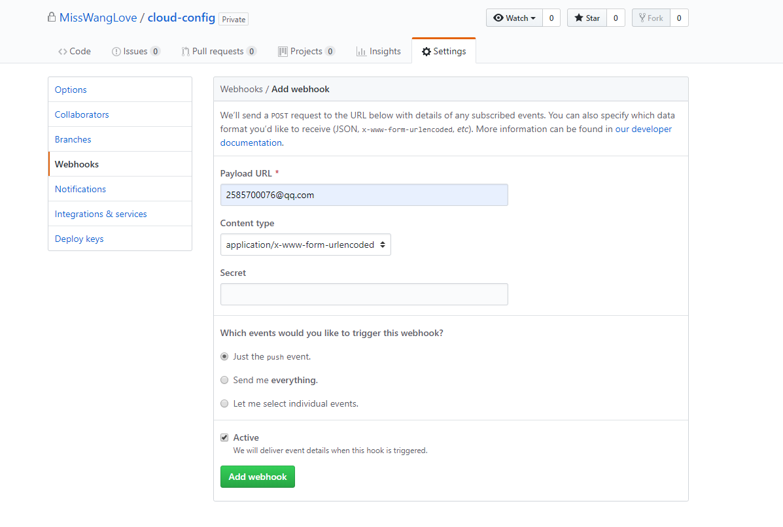
Task: Click the private repository lock icon
Action: (x=52, y=17)
